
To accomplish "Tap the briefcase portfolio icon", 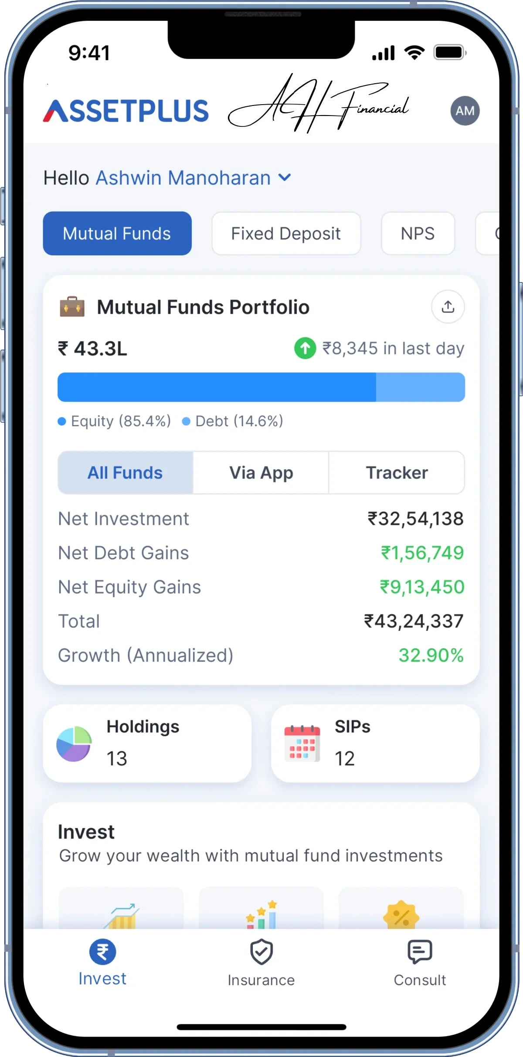I will [72, 306].
